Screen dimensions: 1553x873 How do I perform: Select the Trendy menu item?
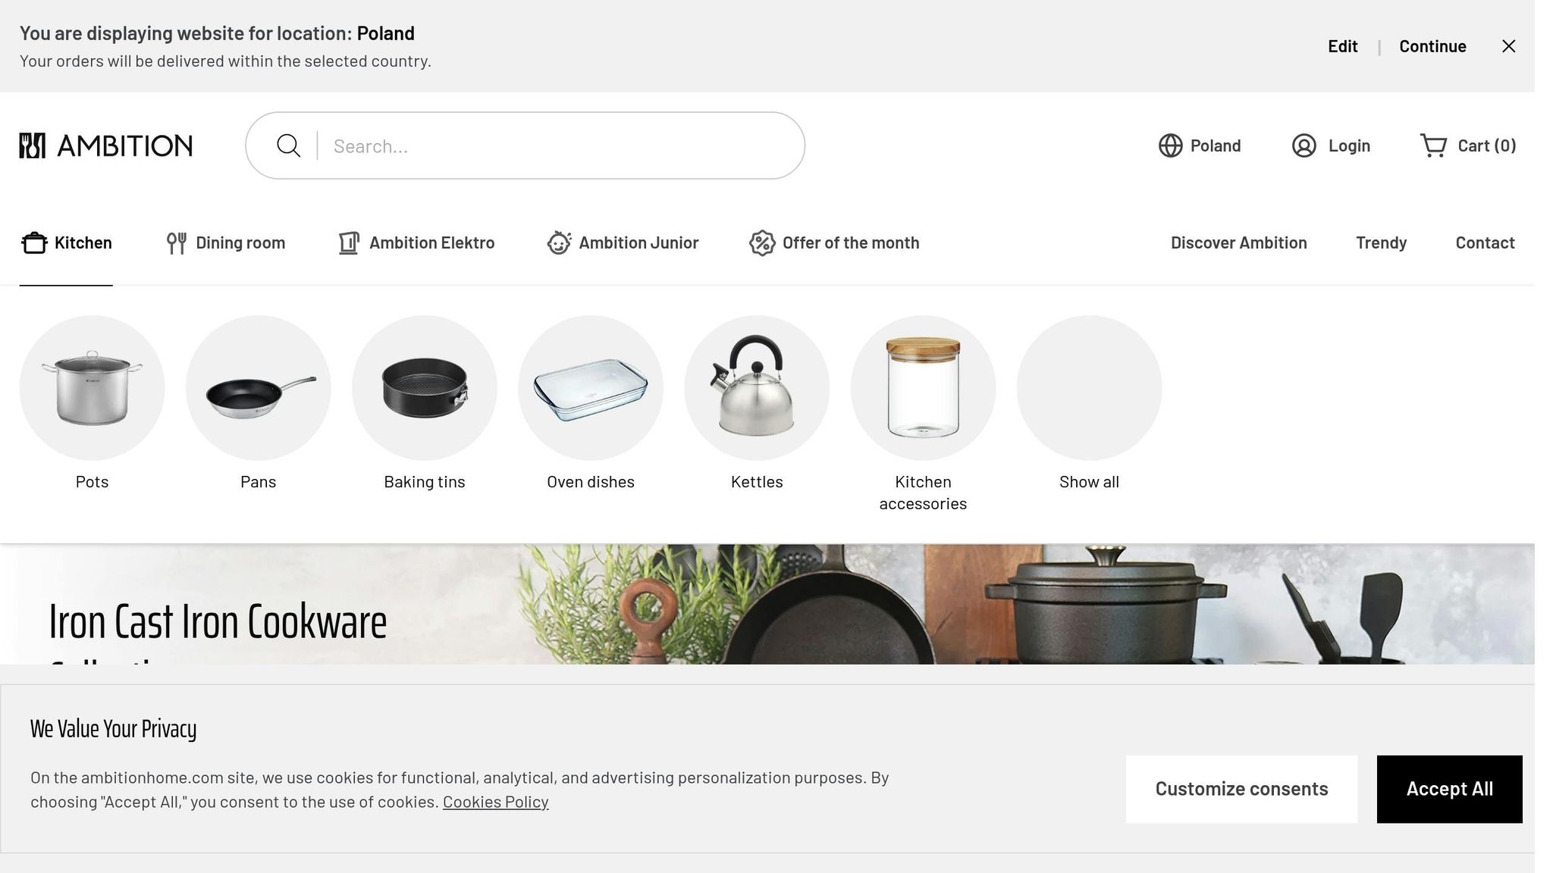pyautogui.click(x=1381, y=243)
